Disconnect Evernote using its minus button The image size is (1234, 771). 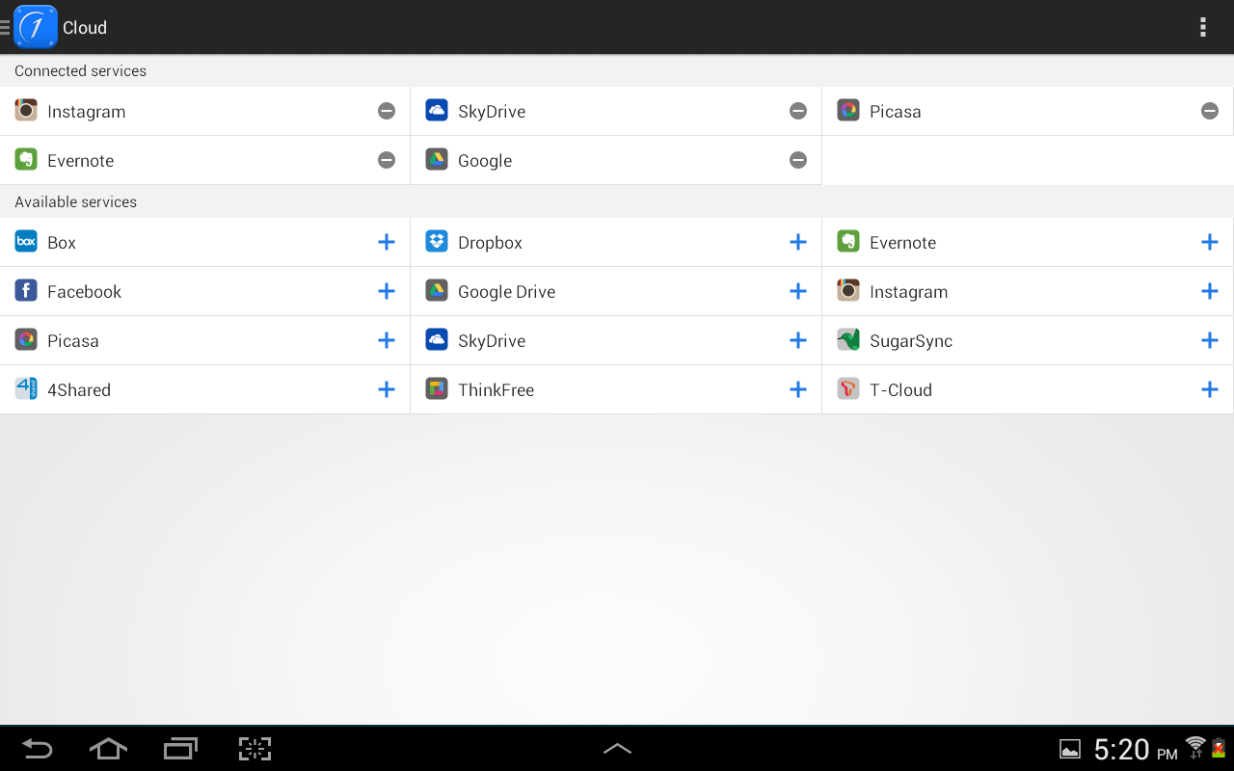click(x=387, y=160)
